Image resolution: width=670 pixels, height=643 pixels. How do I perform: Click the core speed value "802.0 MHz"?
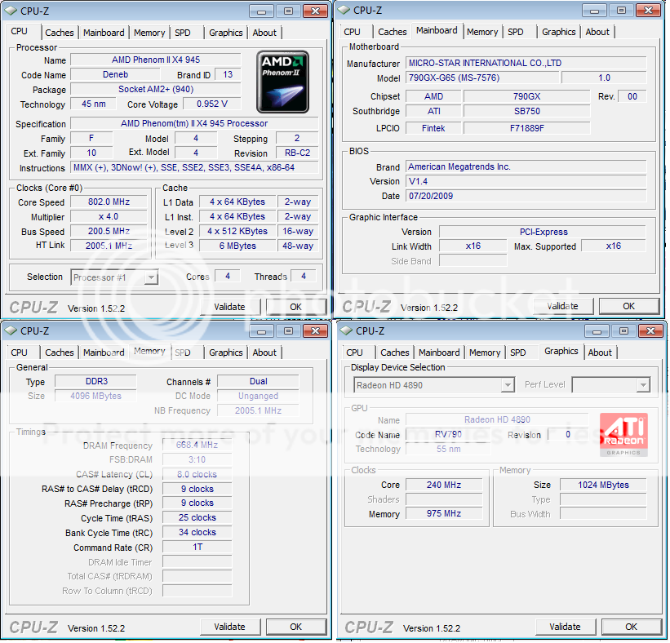pos(109,202)
